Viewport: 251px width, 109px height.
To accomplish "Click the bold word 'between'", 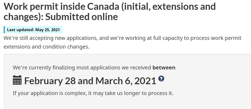I will click(x=164, y=68).
